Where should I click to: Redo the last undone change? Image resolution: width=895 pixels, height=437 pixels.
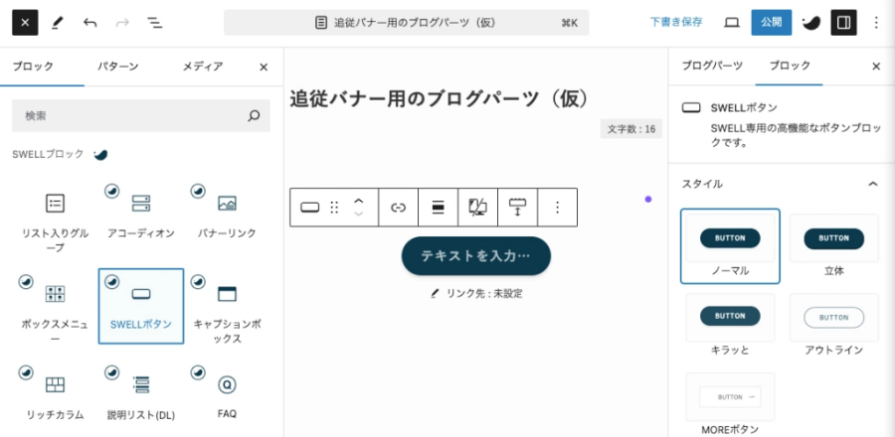point(122,23)
